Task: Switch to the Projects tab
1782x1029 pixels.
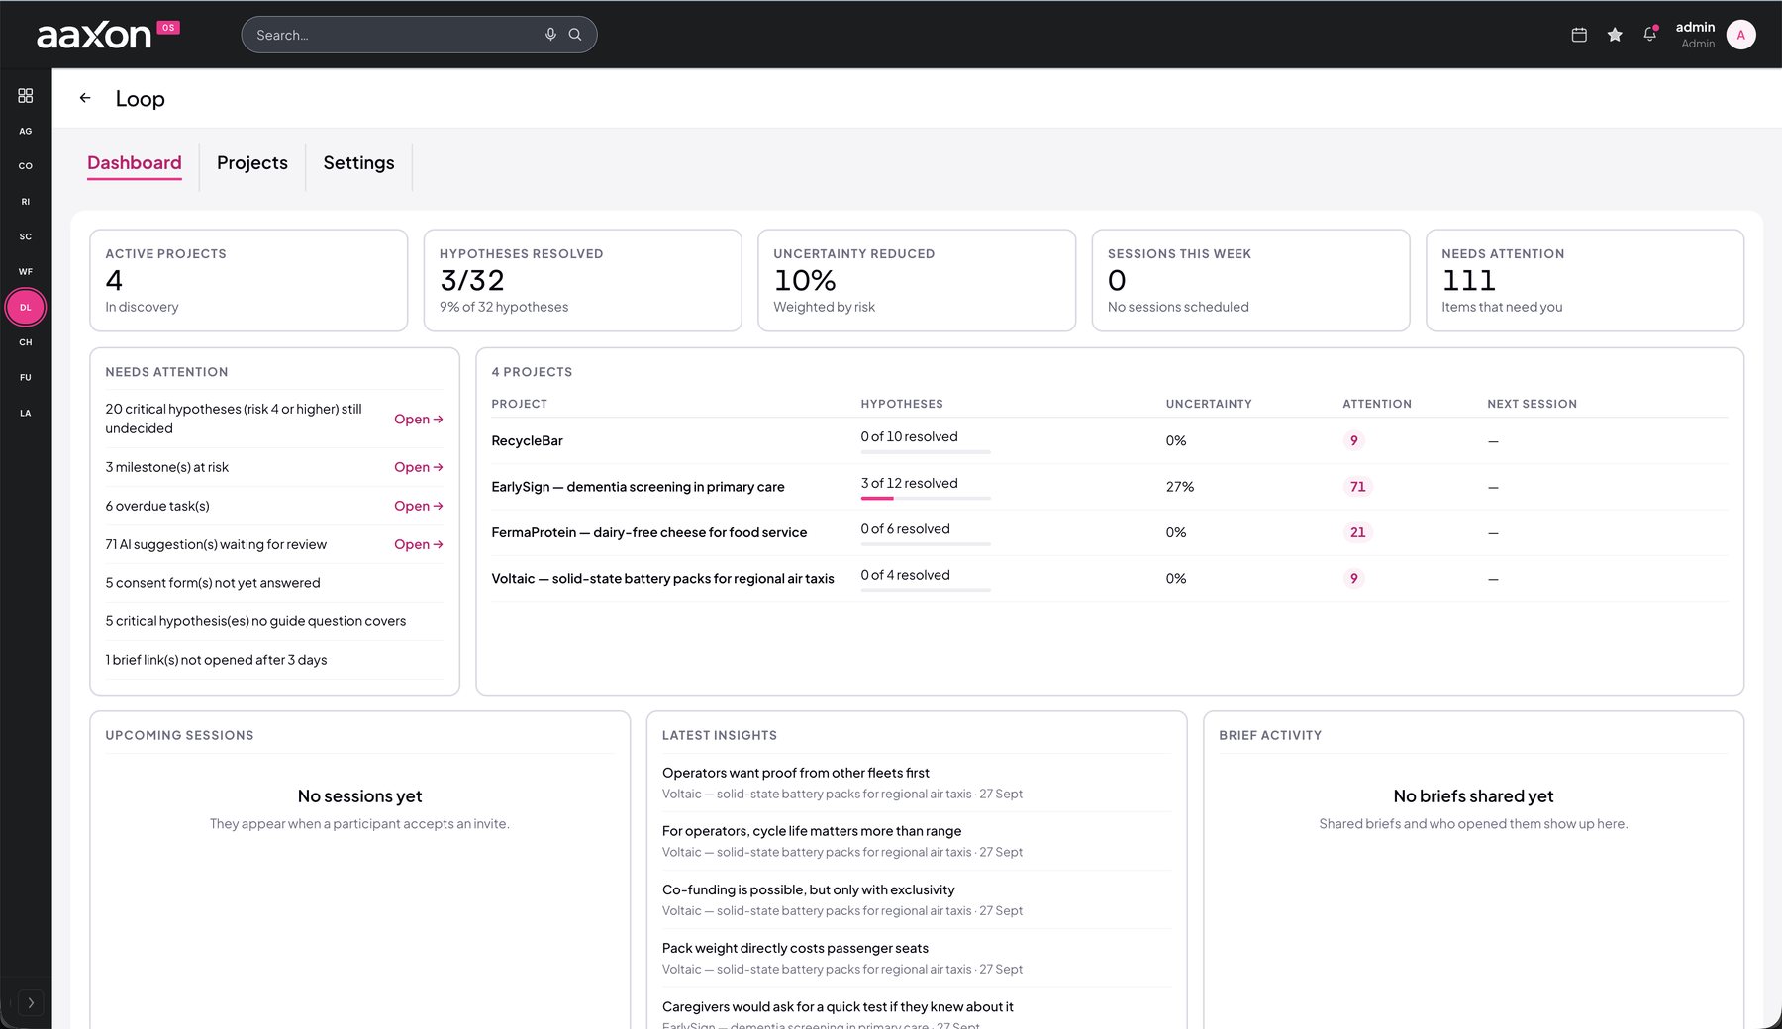Action: (x=252, y=163)
